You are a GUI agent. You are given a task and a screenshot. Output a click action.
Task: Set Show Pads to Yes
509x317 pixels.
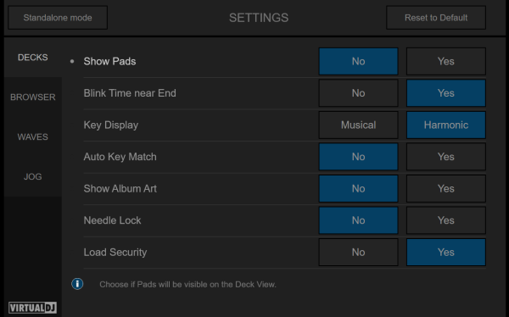pyautogui.click(x=445, y=61)
